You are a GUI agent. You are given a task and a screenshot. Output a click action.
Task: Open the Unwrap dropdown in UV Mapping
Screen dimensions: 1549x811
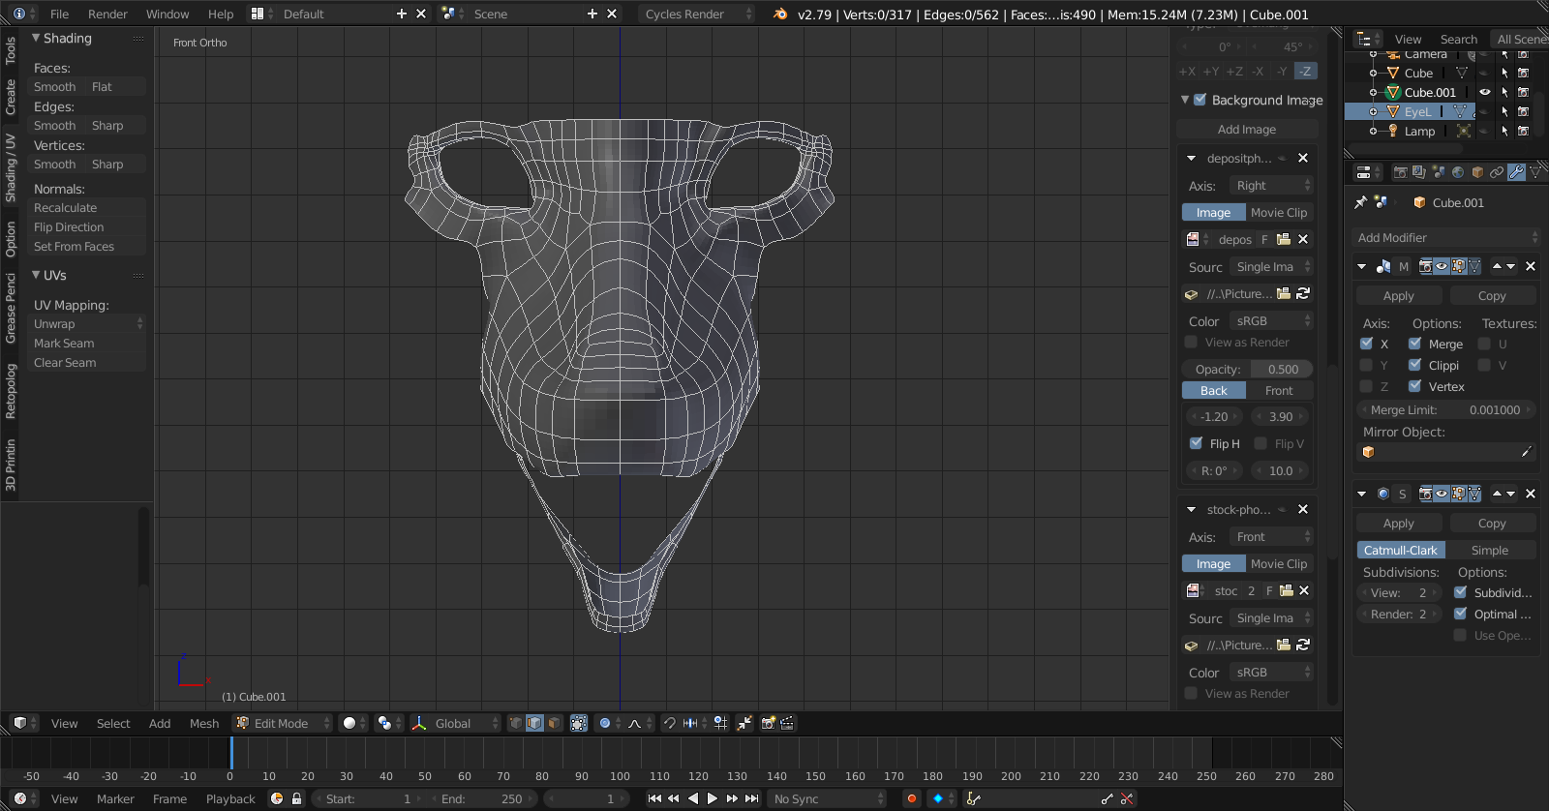point(87,324)
